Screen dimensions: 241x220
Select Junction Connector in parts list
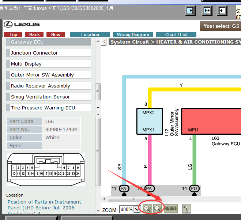pyautogui.click(x=48, y=53)
